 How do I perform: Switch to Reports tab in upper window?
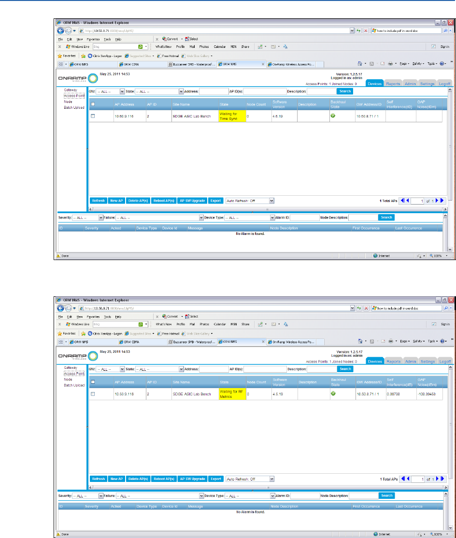tap(393, 84)
